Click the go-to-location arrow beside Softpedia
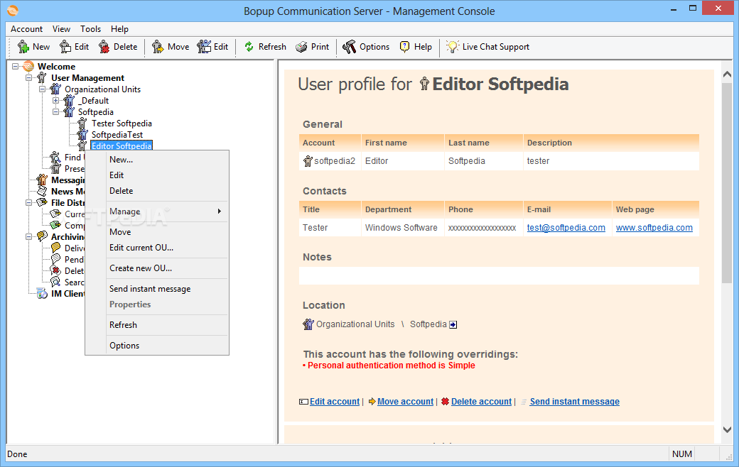Image resolution: width=739 pixels, height=467 pixels. 453,324
